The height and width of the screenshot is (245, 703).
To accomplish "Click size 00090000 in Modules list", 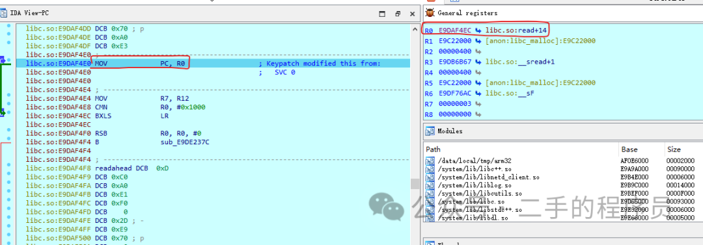I will click(680, 169).
